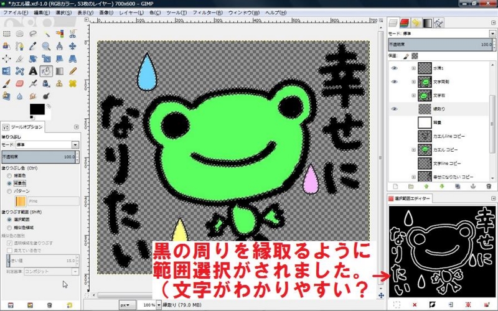Open the 選択(S) menu
The height and width of the screenshot is (311, 498).
pos(63,12)
